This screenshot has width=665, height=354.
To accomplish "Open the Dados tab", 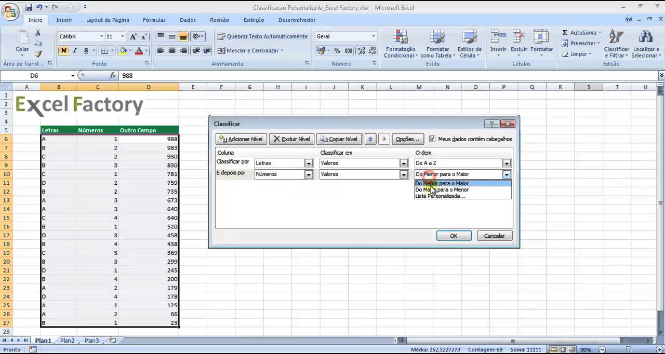I will [188, 20].
